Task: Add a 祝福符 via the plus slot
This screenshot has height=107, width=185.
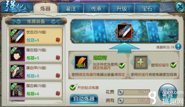Action: (x=140, y=62)
